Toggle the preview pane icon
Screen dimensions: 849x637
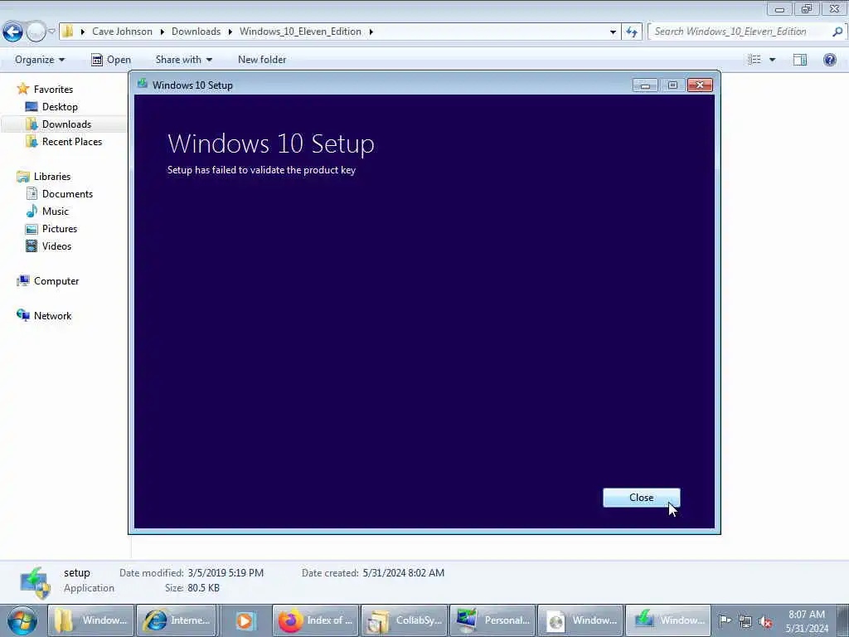pyautogui.click(x=800, y=60)
